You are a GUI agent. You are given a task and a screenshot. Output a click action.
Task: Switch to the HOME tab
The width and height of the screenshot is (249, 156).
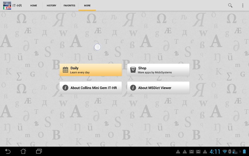point(34,5)
